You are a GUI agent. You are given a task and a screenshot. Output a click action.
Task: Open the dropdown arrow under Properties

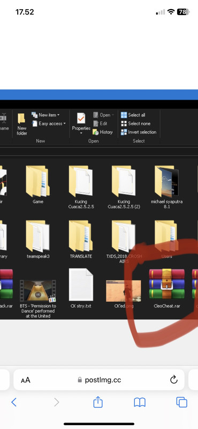[x=81, y=133]
